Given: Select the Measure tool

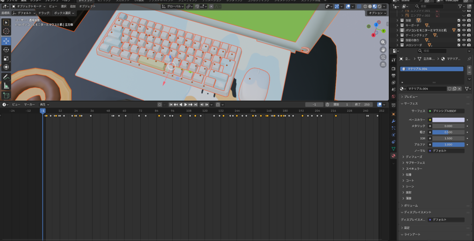Looking at the screenshot, I should [x=6, y=85].
